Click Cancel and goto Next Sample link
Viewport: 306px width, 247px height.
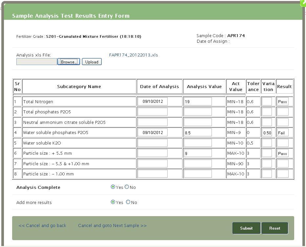(x=112, y=226)
